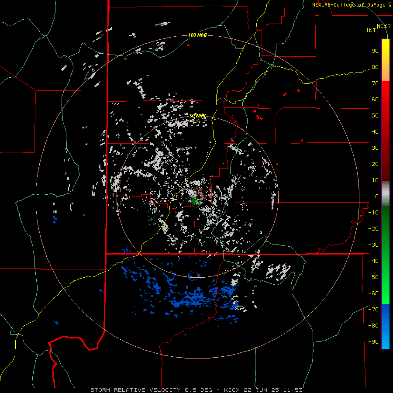
Task: Click the -20 value on the velocity scale
Action: (x=373, y=229)
